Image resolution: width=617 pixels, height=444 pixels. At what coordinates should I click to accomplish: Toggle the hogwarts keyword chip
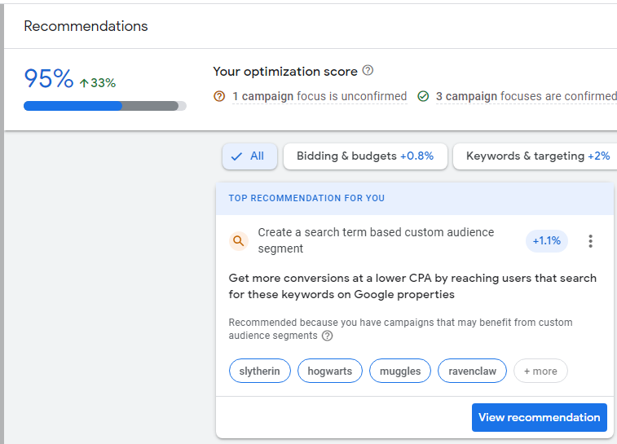[x=330, y=371]
